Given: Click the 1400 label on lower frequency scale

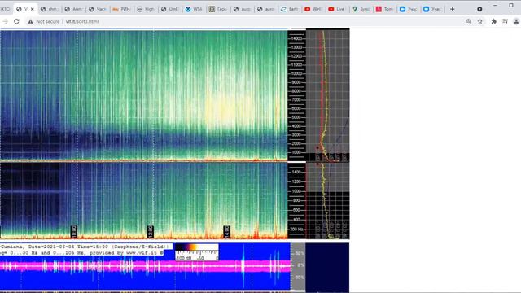Looking at the screenshot, I should [x=296, y=172].
